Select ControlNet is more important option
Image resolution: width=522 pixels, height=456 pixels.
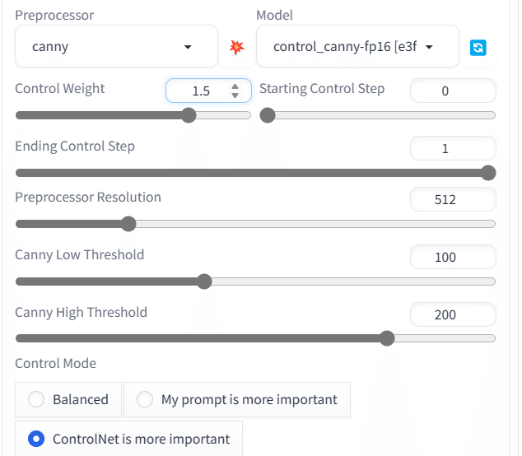(128, 439)
